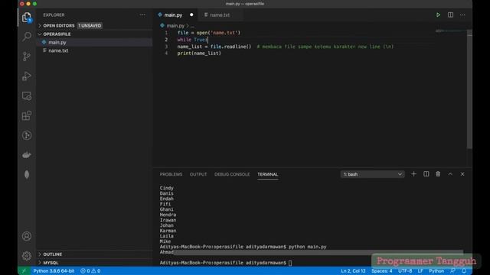Click the remote window indicator in the status bar

24,271
